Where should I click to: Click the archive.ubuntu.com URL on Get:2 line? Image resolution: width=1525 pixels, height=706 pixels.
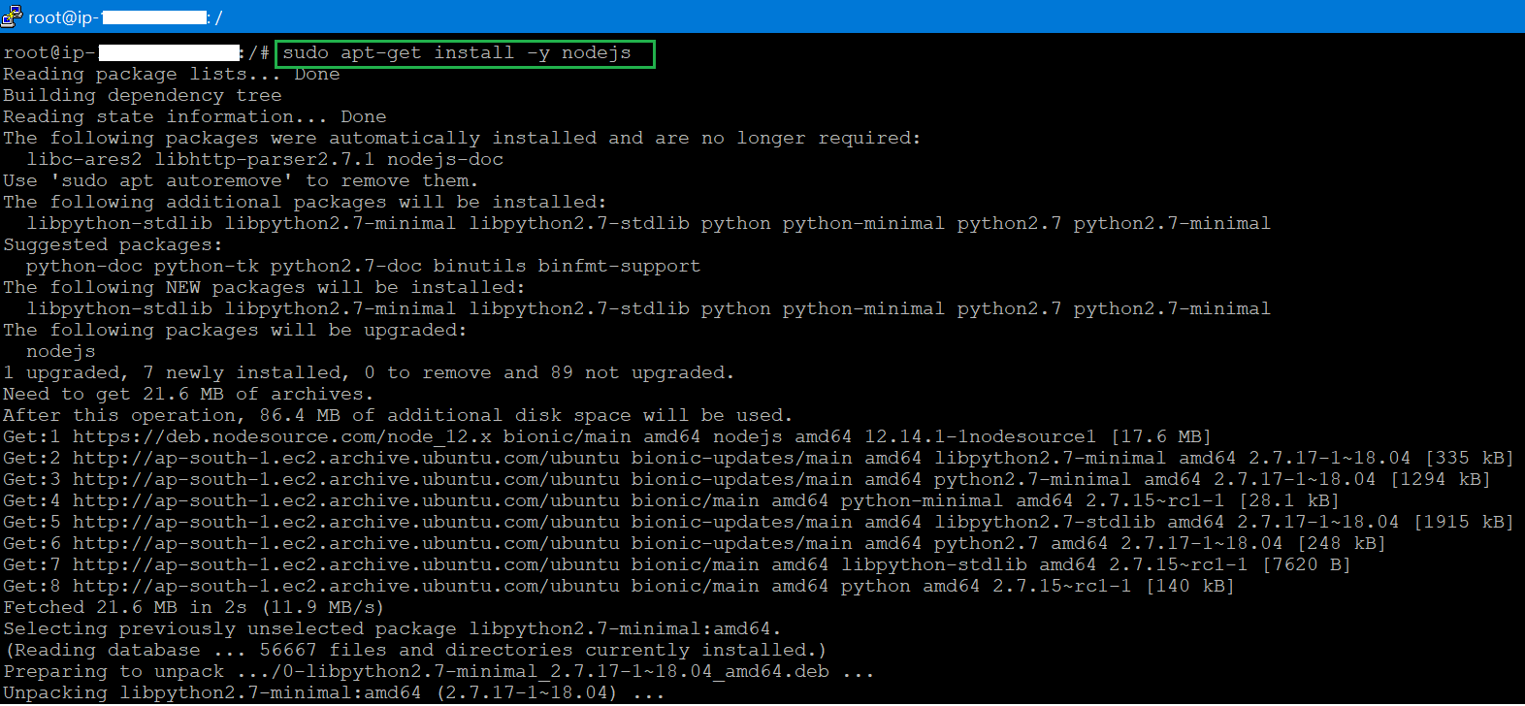coord(345,459)
